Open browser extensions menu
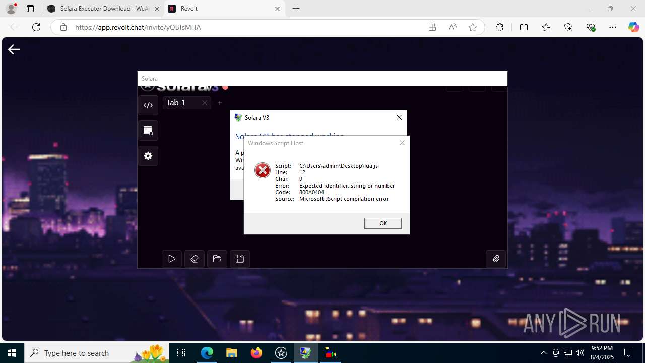Viewport: 645px width, 363px height. click(x=499, y=27)
